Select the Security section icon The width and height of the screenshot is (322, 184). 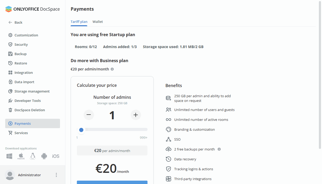(x=10, y=44)
